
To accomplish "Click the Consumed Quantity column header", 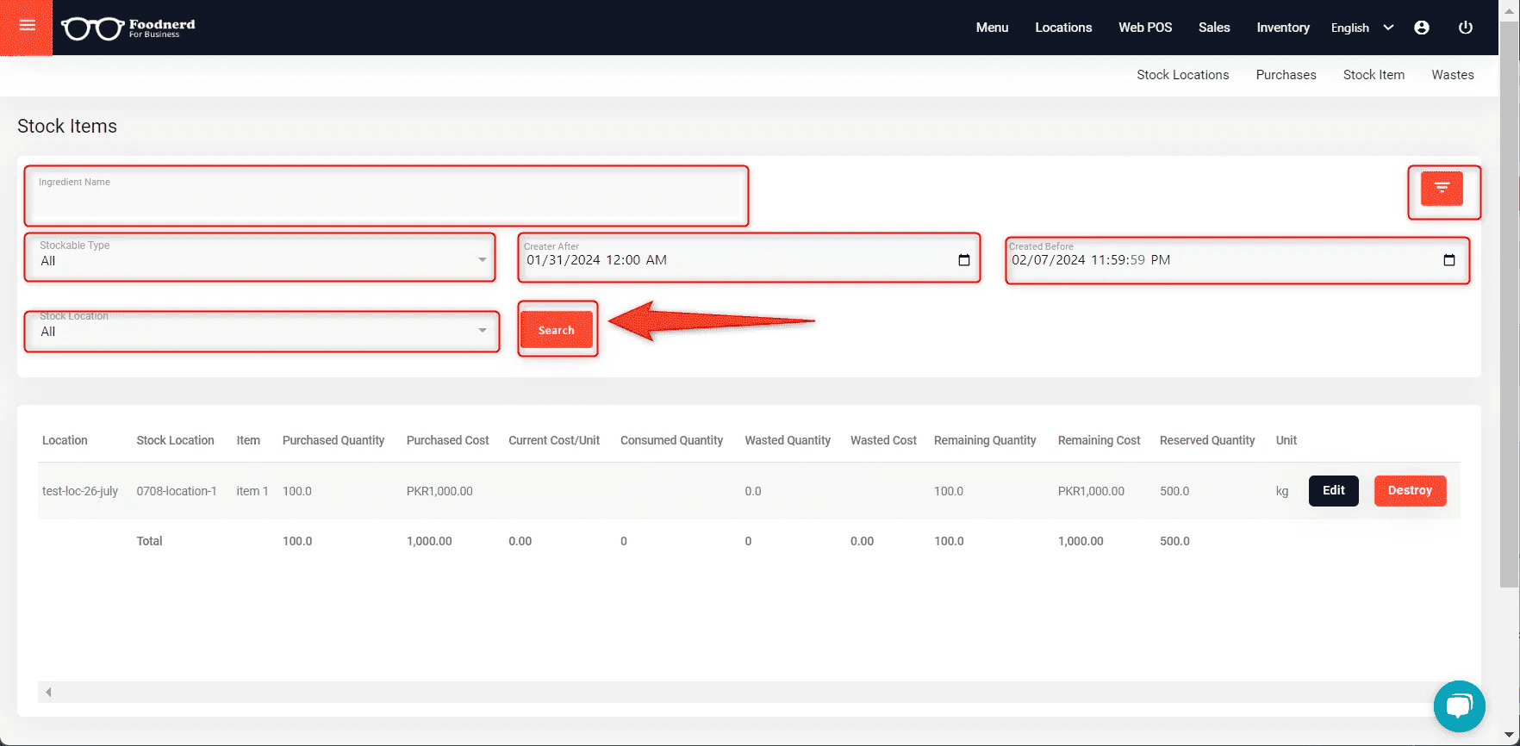I will tap(671, 440).
